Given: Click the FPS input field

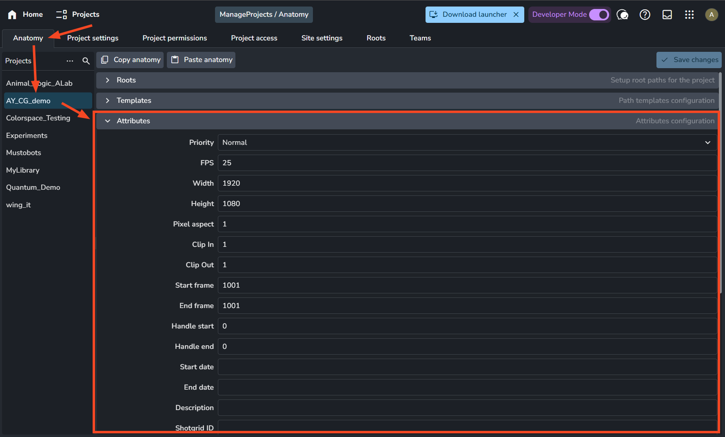Looking at the screenshot, I should pos(467,163).
